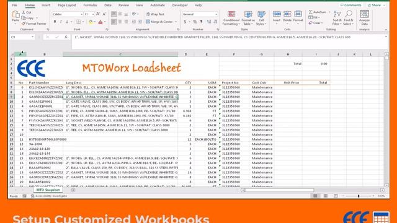Viewport: 397px width, 223px height.
Task: Apply the yellow Fill Color swatch
Action: coord(91,22)
